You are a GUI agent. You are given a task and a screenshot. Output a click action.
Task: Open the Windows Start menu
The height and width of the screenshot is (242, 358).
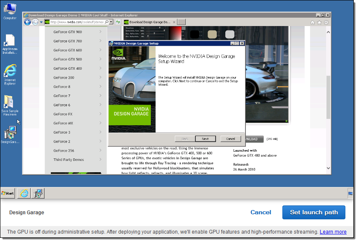point(8,193)
